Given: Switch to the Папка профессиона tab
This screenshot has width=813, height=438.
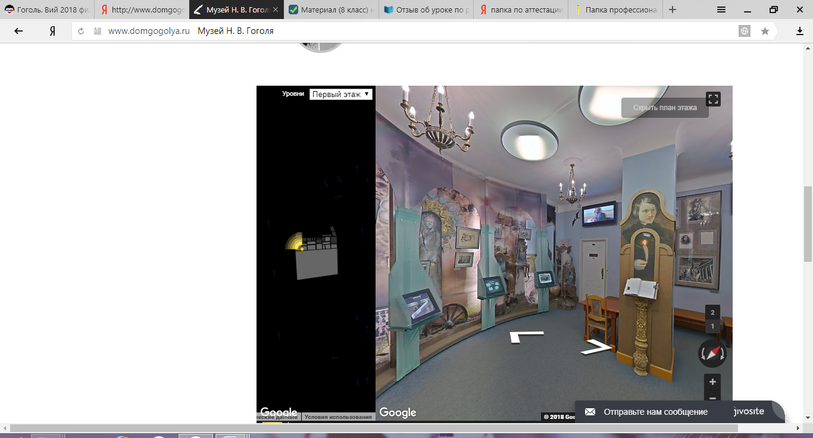Looking at the screenshot, I should pyautogui.click(x=615, y=10).
